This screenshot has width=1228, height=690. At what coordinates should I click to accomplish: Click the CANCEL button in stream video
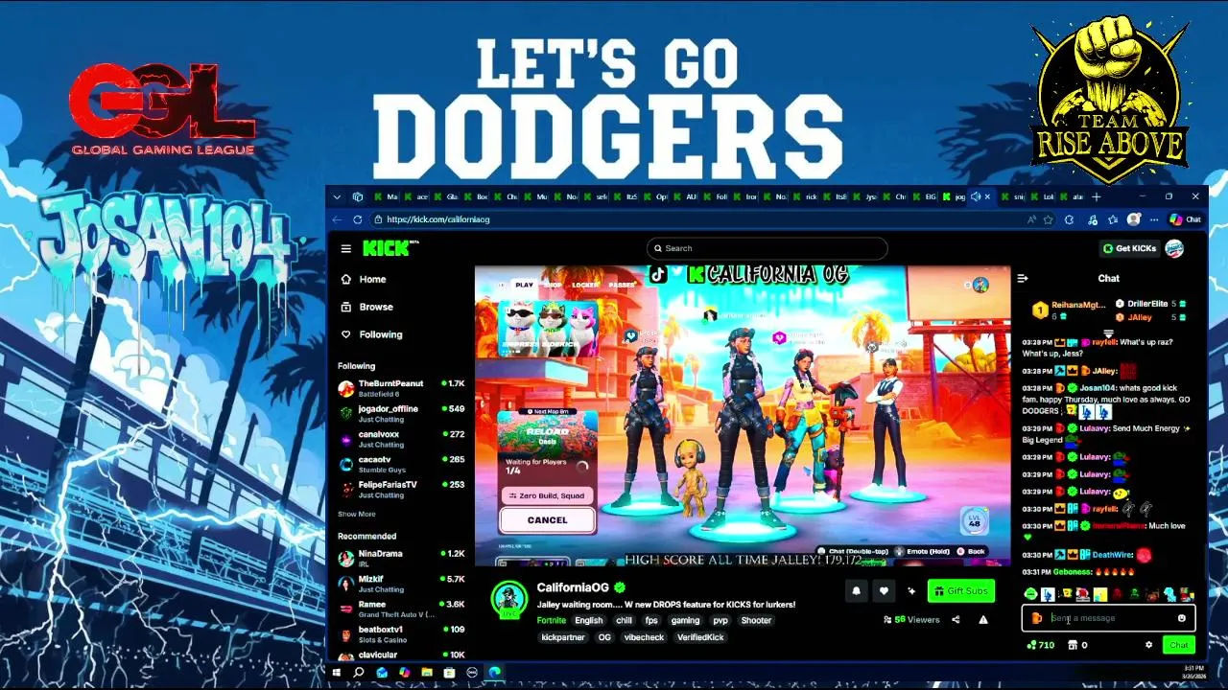coord(548,520)
